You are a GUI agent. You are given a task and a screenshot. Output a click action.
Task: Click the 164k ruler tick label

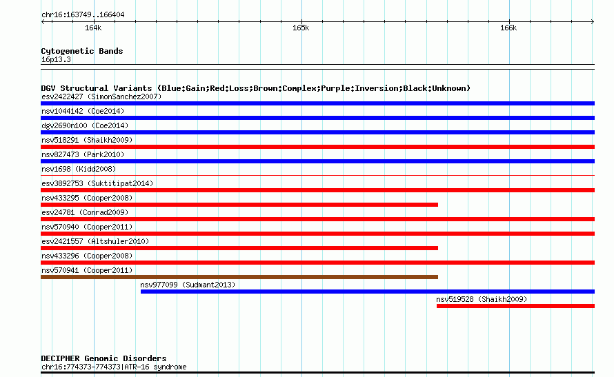[x=93, y=28]
